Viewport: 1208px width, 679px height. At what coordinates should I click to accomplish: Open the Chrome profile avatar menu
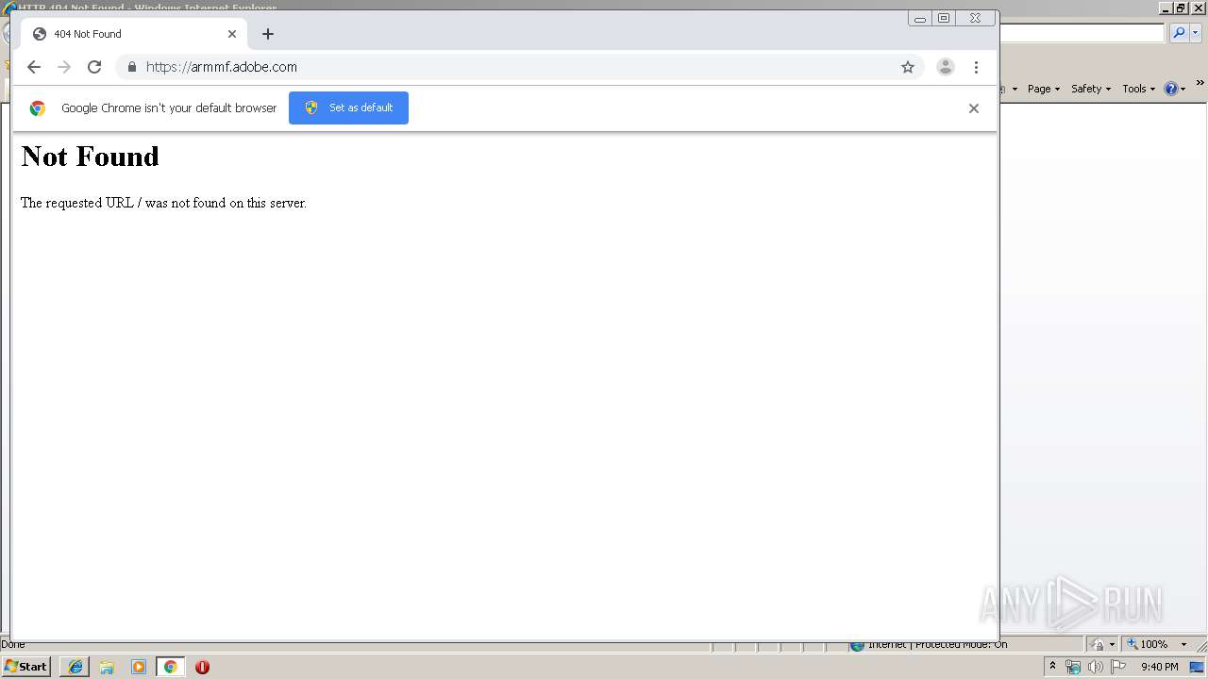[946, 67]
